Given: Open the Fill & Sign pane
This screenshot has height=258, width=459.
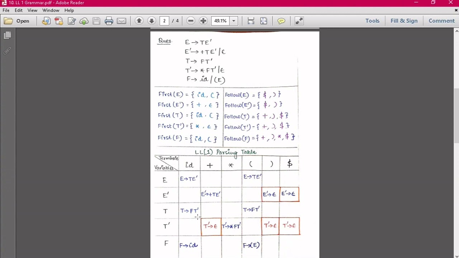Looking at the screenshot, I should [x=404, y=21].
